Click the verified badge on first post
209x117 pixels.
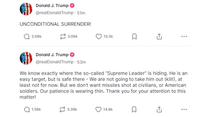click(72, 6)
